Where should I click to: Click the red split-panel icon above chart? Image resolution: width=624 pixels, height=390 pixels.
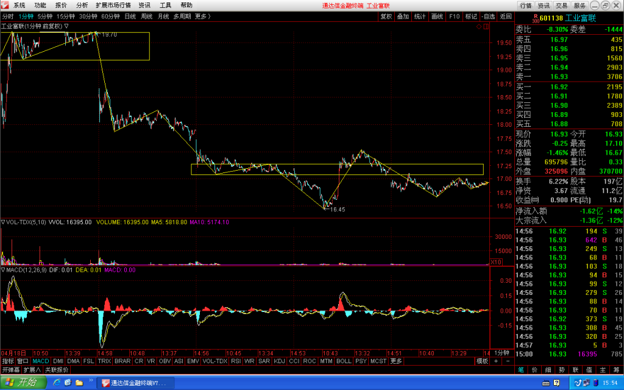click(486, 26)
